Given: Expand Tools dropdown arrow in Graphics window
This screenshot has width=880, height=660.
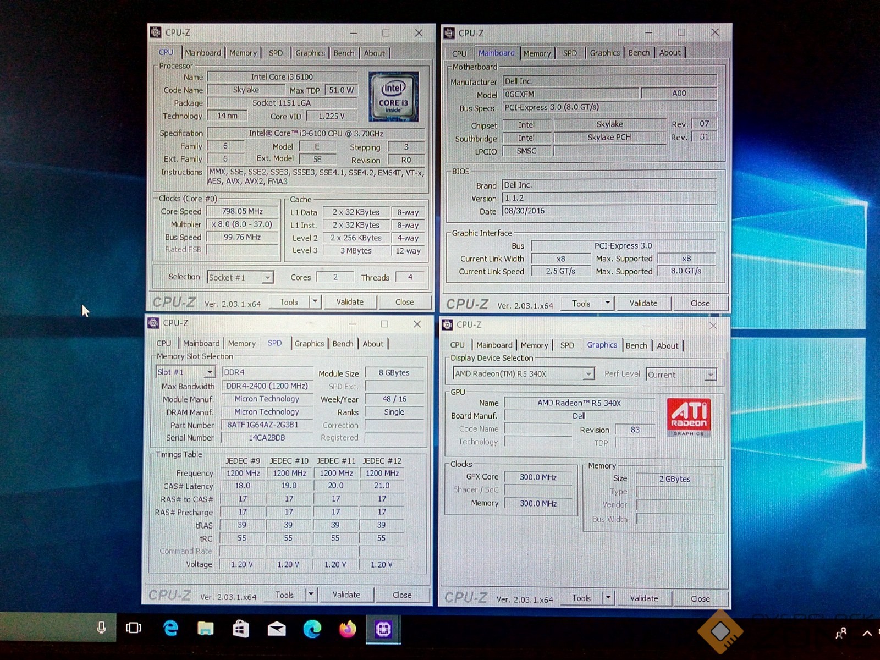Looking at the screenshot, I should (x=608, y=598).
